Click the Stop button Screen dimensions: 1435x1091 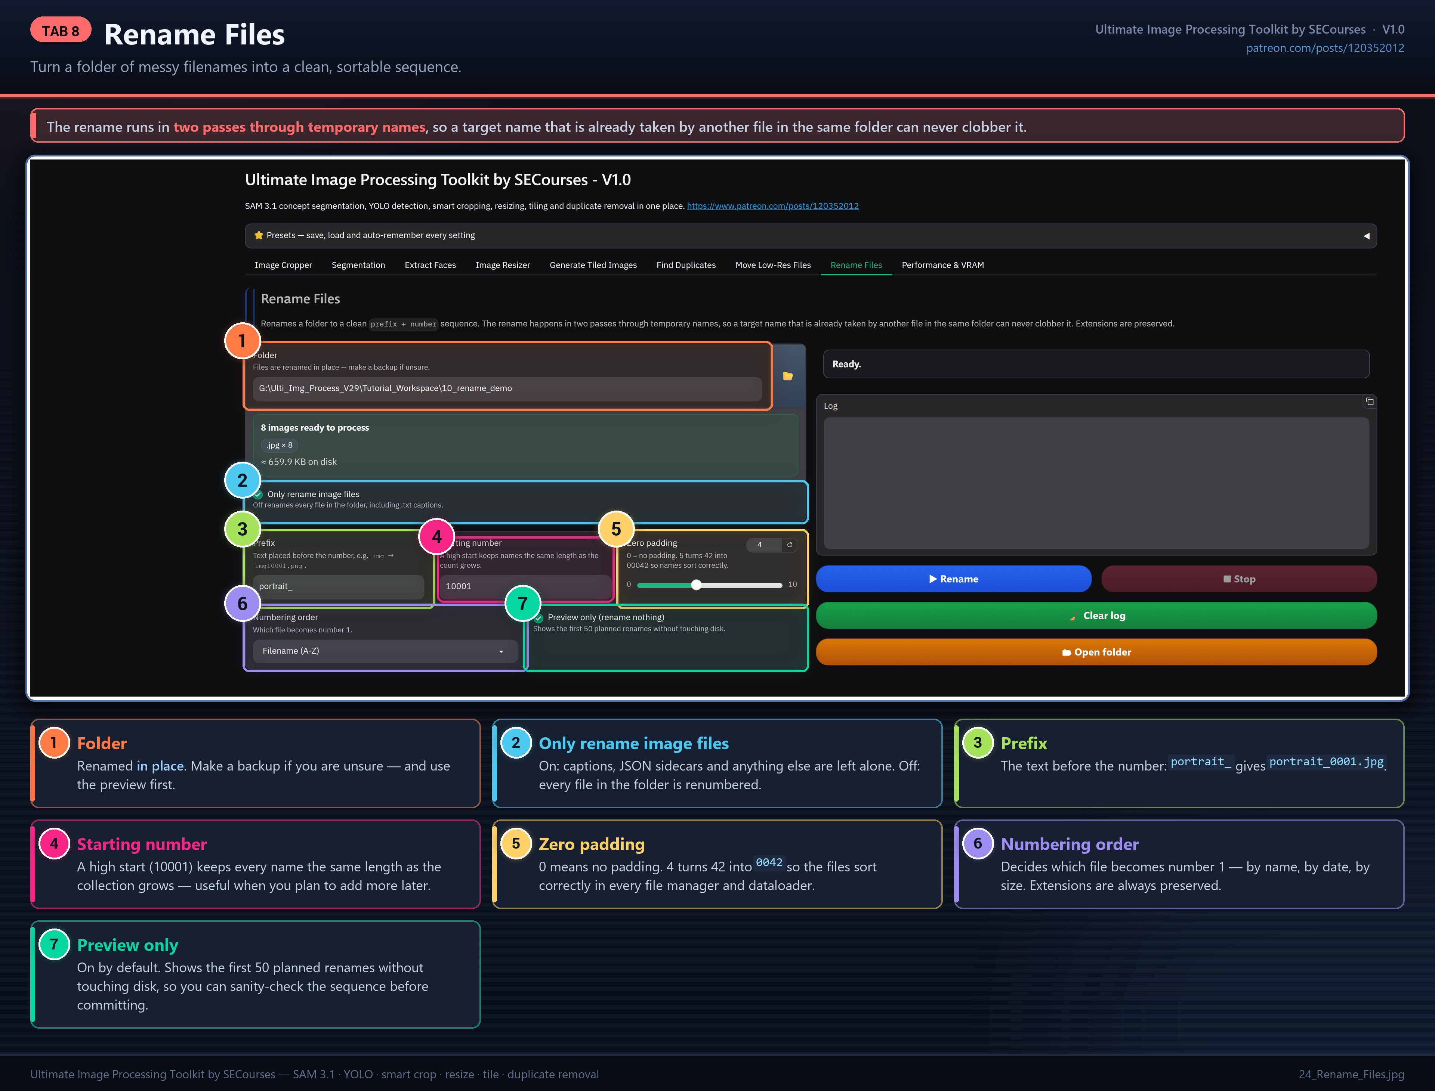[x=1239, y=579]
